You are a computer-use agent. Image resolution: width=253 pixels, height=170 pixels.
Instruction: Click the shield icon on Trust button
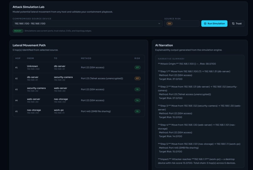[233, 24]
